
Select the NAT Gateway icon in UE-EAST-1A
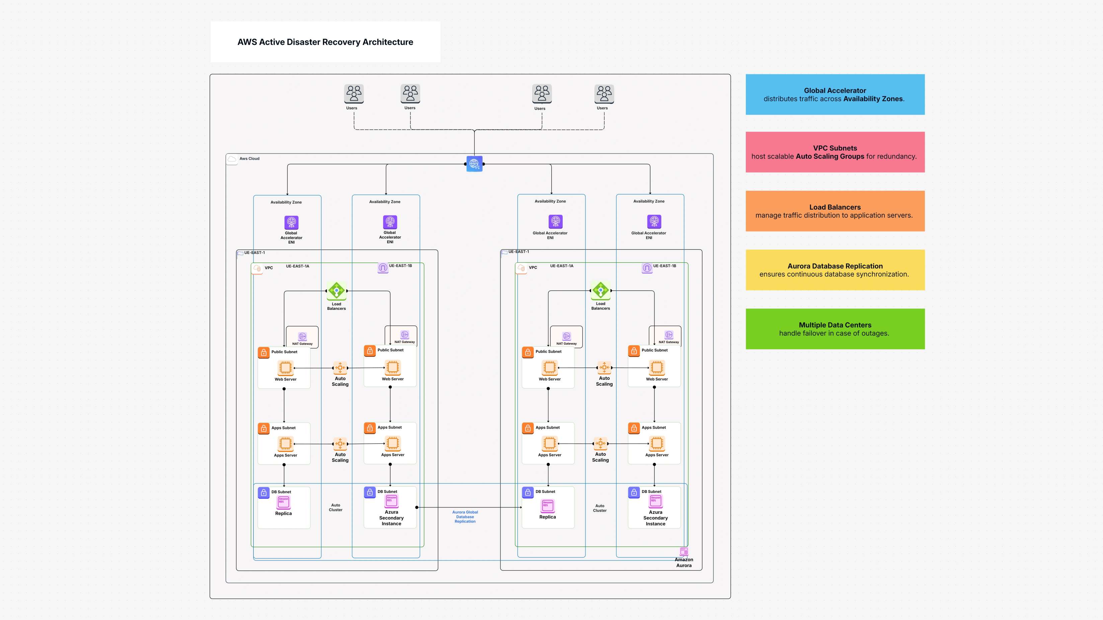[302, 336]
